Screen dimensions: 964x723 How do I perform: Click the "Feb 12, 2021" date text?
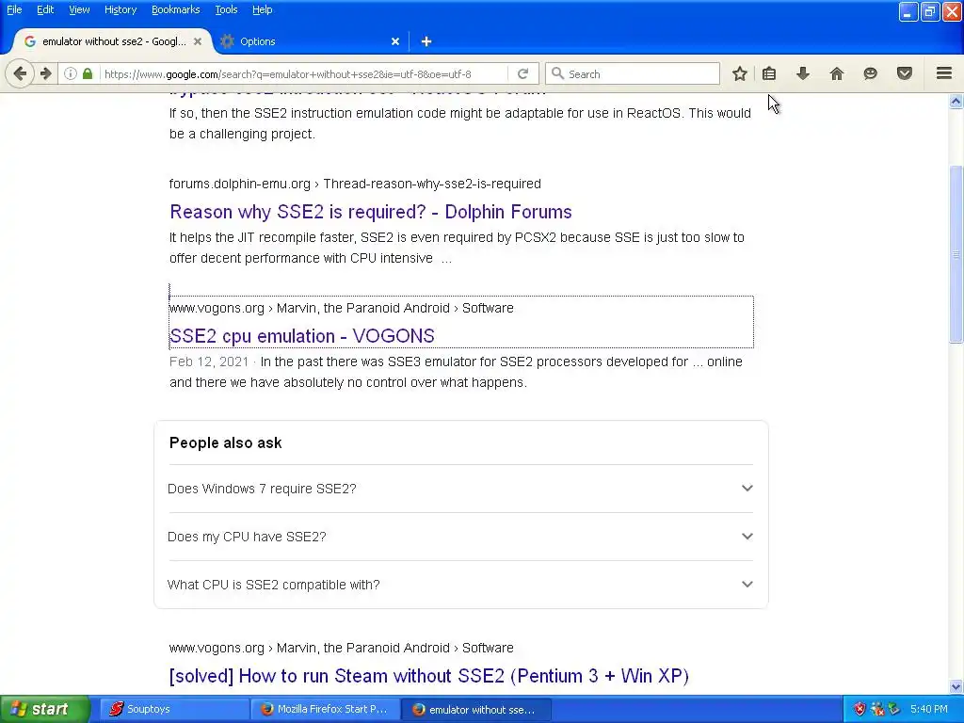[209, 361]
